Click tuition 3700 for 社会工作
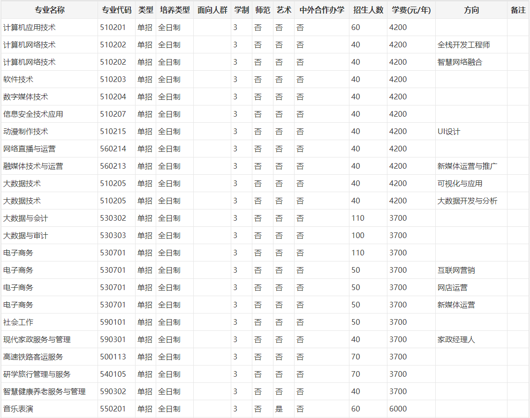The width and height of the screenshot is (530, 418). click(x=398, y=322)
